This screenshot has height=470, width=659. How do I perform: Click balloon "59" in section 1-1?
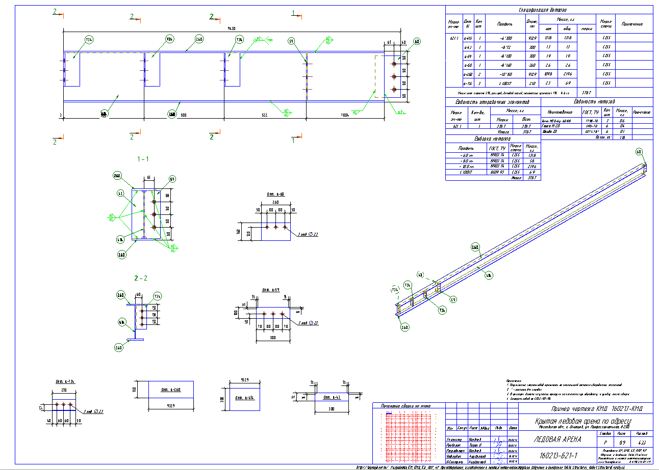pos(172,179)
